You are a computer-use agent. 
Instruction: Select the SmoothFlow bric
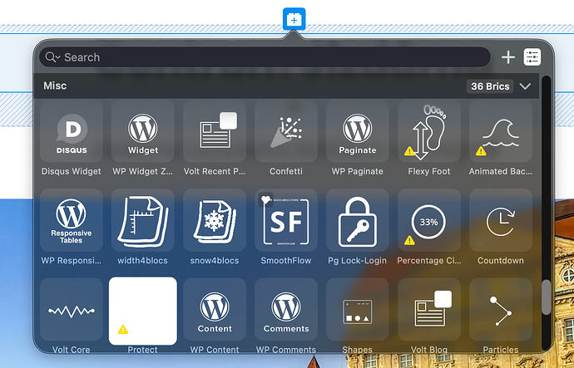pyautogui.click(x=286, y=220)
